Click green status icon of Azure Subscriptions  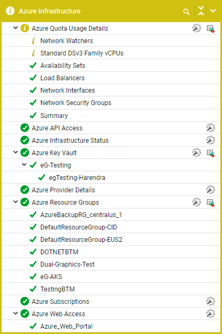[25, 301]
